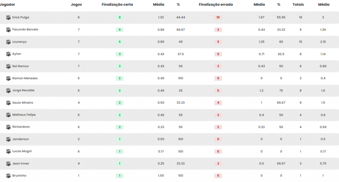Screen dimensions: 339x182
Task: Sort by Finalização certa column header
Action: tap(118, 5)
